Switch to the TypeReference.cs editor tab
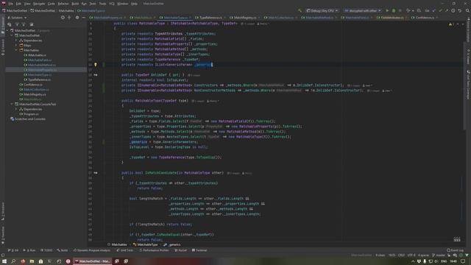The width and height of the screenshot is (471, 265). [x=210, y=18]
